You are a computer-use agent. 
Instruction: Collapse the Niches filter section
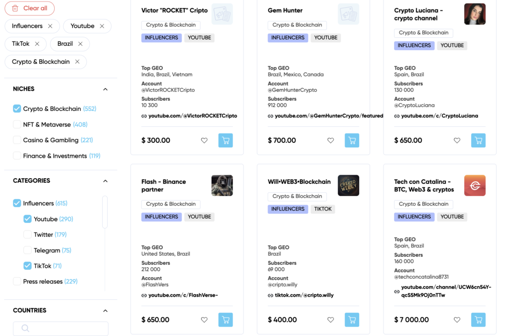click(x=105, y=89)
